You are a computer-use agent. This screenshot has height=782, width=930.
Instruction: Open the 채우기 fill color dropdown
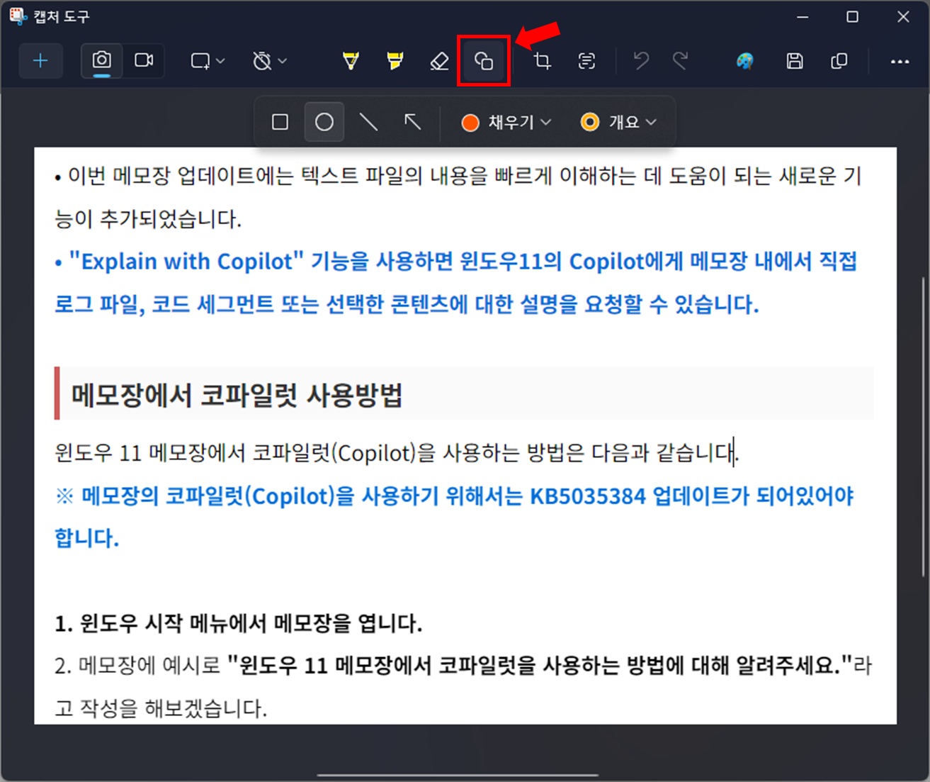point(506,123)
